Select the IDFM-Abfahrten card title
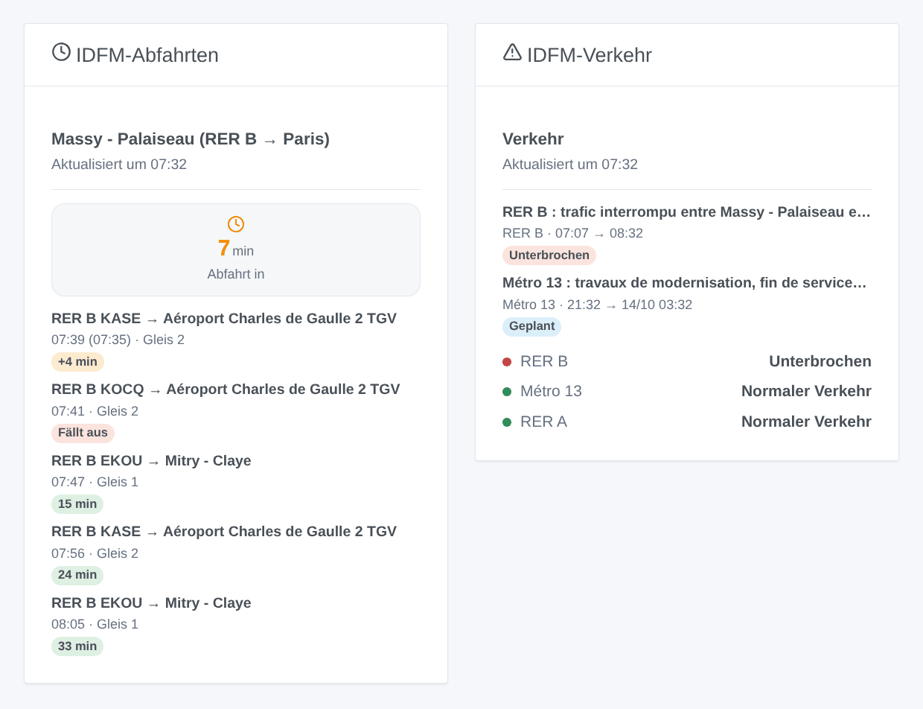The width and height of the screenshot is (923, 709). tap(147, 55)
